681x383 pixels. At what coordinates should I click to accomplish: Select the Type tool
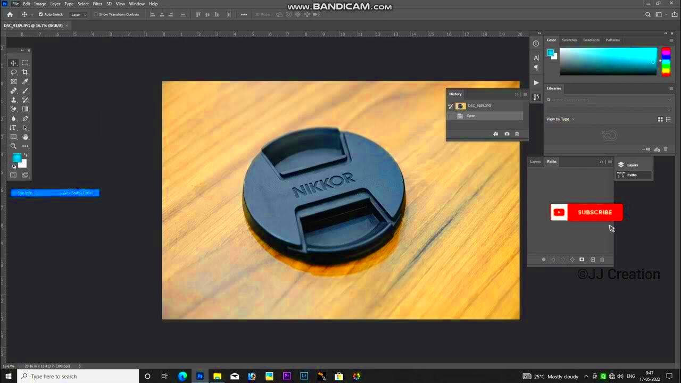[x=14, y=128]
